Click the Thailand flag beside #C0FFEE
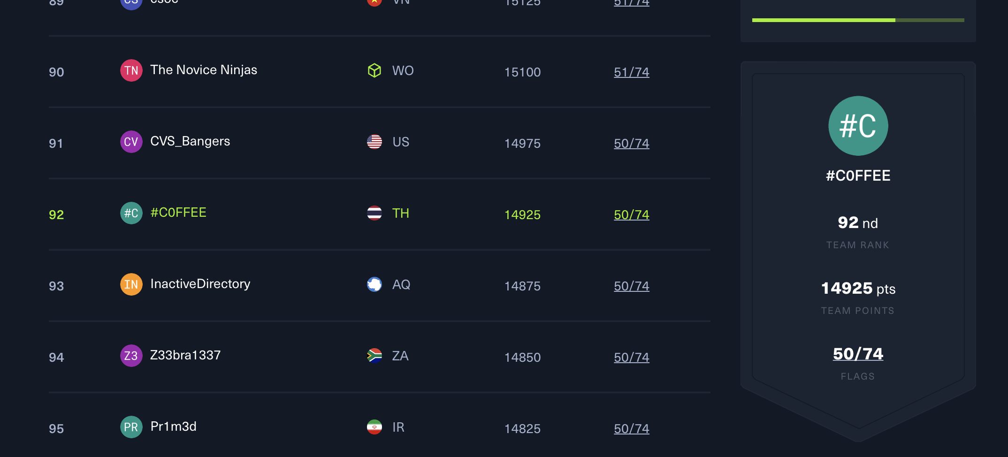 coord(374,213)
